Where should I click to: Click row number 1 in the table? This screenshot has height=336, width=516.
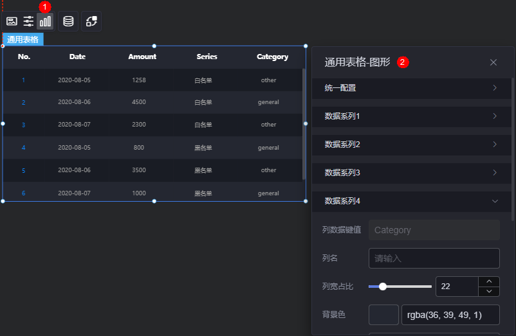[x=23, y=80]
